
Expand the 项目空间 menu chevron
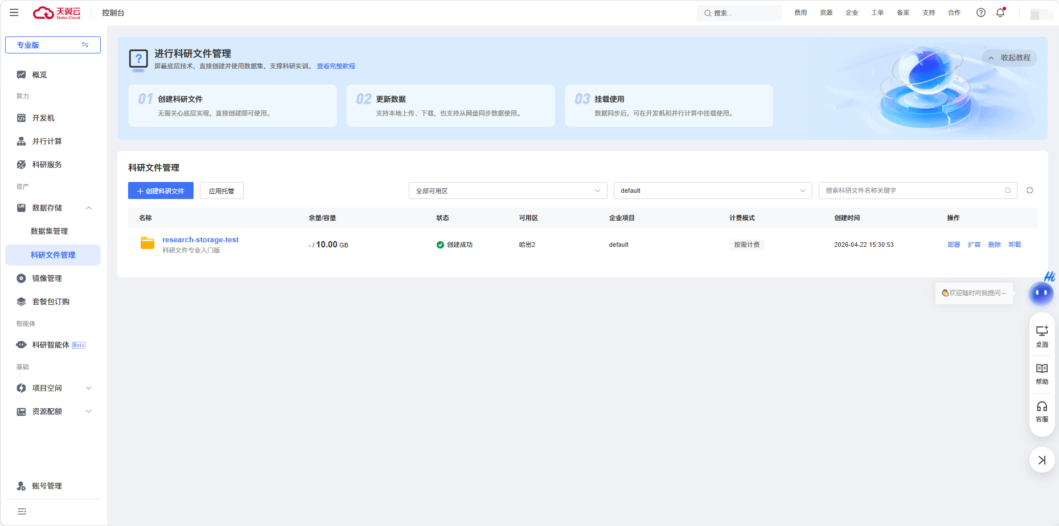(89, 388)
